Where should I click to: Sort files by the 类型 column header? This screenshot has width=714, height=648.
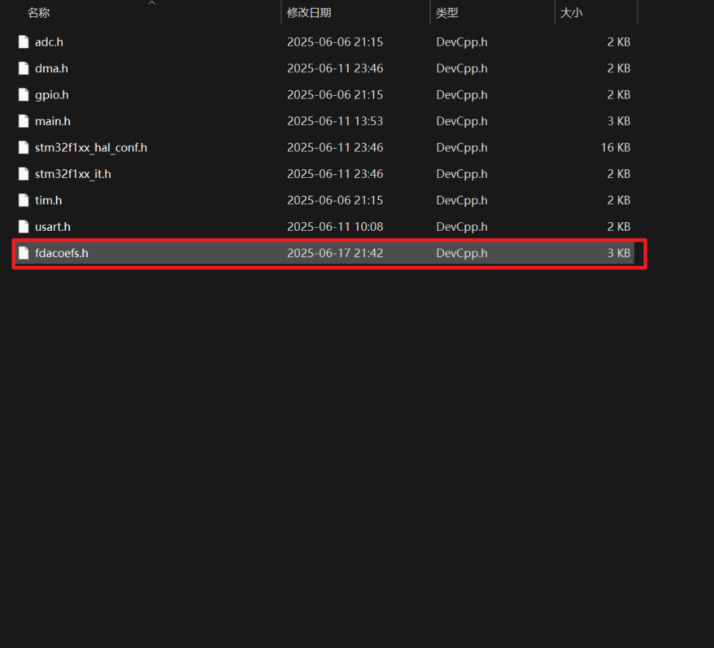click(x=447, y=13)
